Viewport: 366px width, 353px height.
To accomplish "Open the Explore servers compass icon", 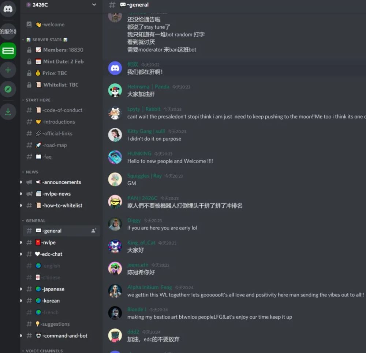I will click(x=8, y=89).
